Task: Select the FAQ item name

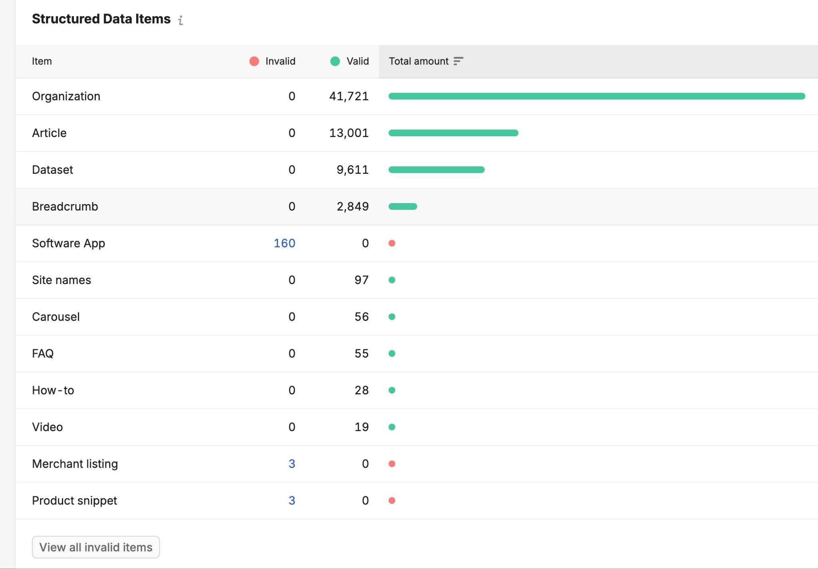Action: 43,353
